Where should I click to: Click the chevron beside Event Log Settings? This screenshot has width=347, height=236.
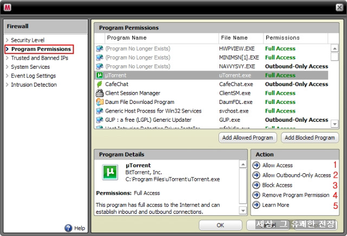click(x=7, y=76)
